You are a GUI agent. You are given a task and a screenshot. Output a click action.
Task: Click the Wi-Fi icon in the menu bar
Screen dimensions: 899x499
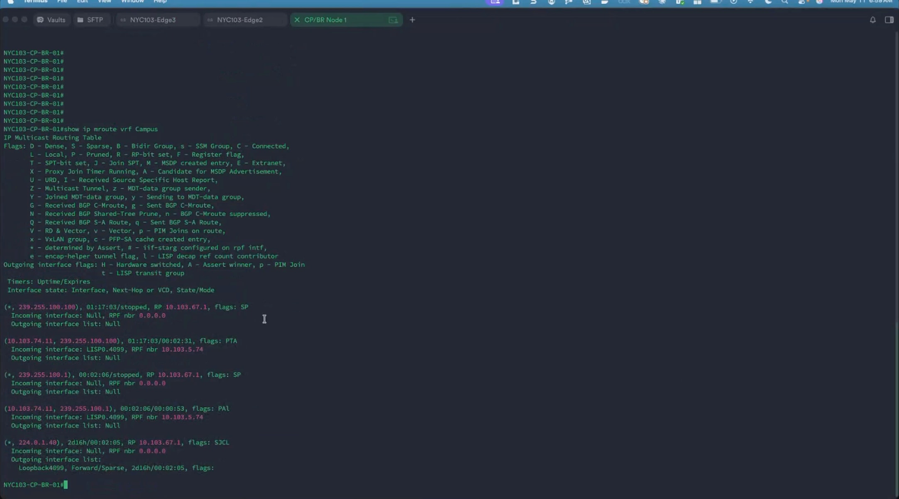click(750, 2)
